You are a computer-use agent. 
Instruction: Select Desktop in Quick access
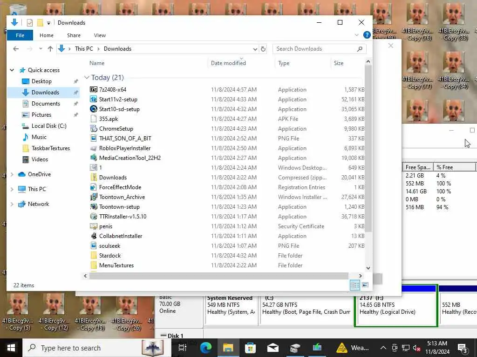click(x=41, y=81)
